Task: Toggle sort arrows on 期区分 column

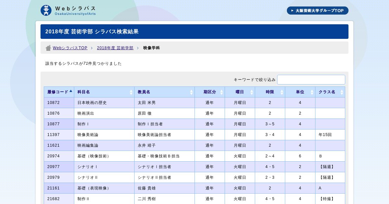Action: pyautogui.click(x=221, y=92)
